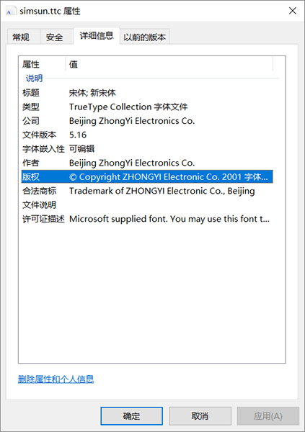Click the 属性 column header
This screenshot has width=305, height=432.
[x=43, y=64]
